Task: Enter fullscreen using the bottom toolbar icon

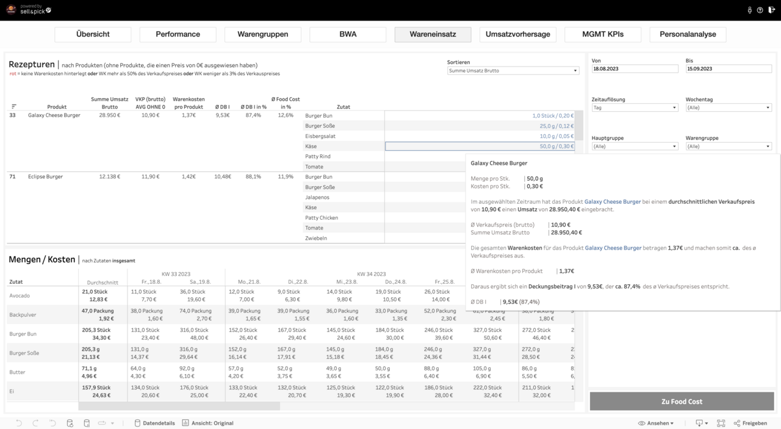Action: [721, 423]
